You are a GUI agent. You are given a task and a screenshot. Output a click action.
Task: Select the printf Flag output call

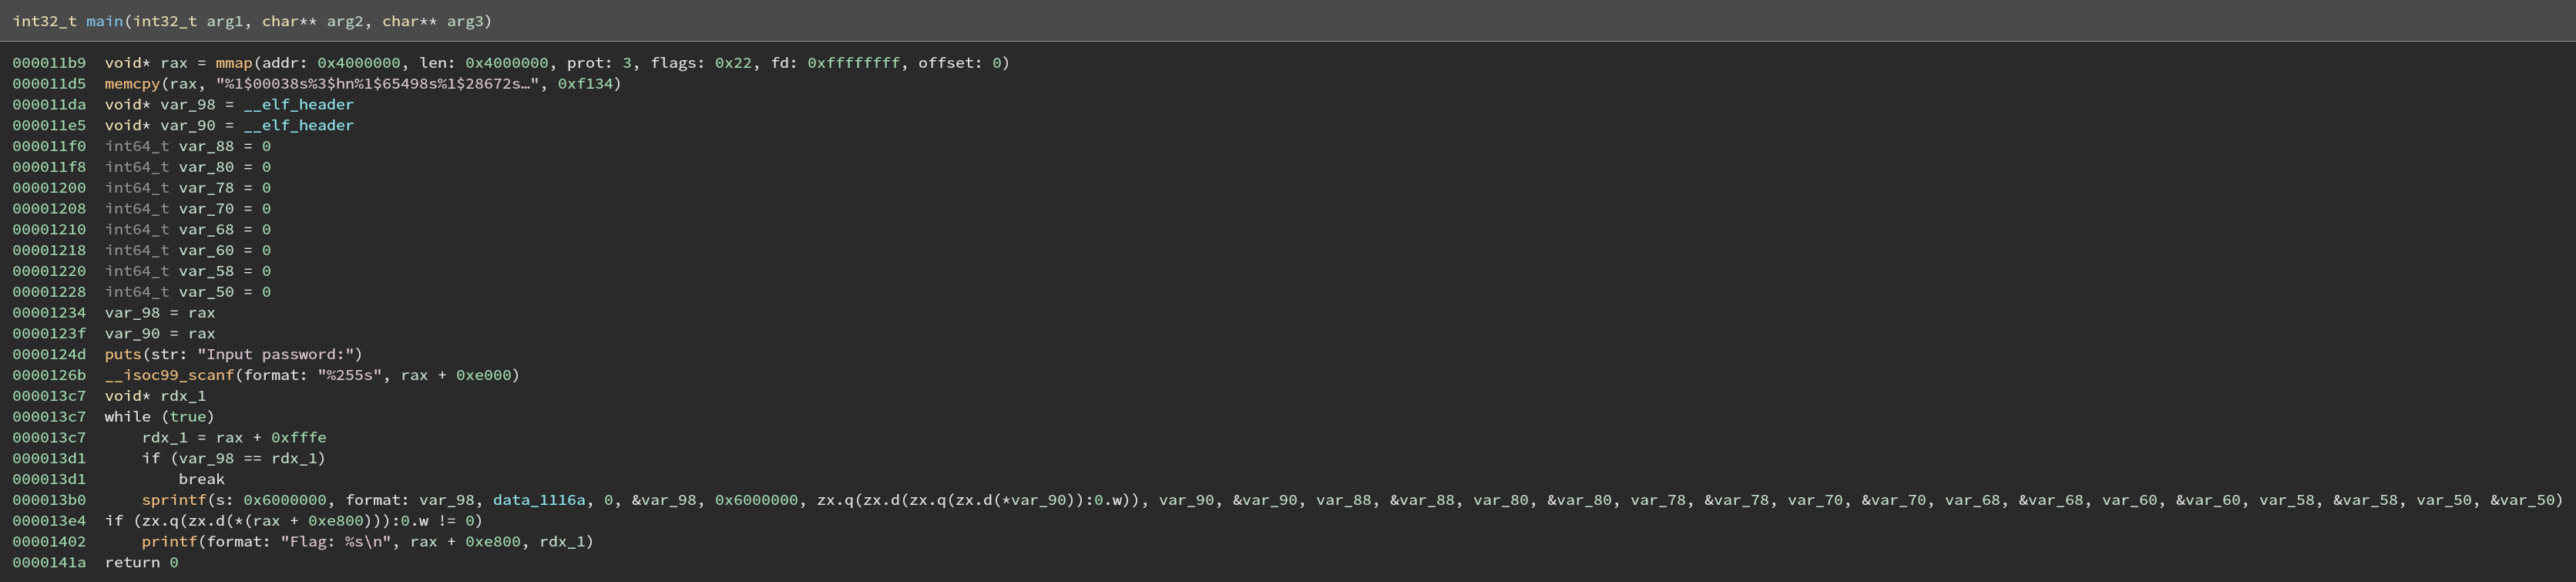point(169,542)
